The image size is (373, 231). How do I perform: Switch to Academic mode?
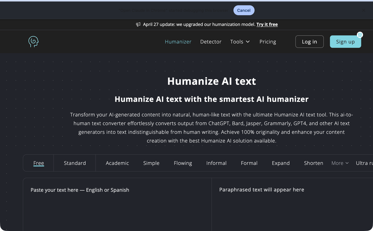point(117,163)
